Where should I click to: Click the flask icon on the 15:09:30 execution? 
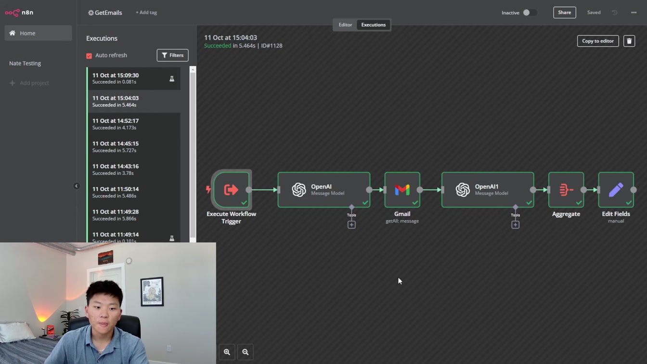pos(172,78)
